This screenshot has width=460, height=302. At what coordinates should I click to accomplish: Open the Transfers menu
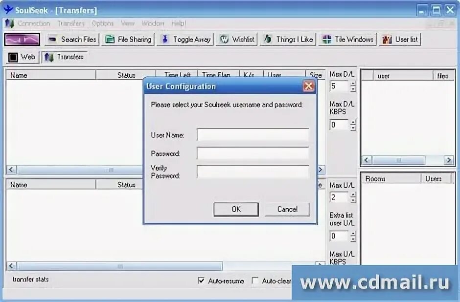[70, 23]
